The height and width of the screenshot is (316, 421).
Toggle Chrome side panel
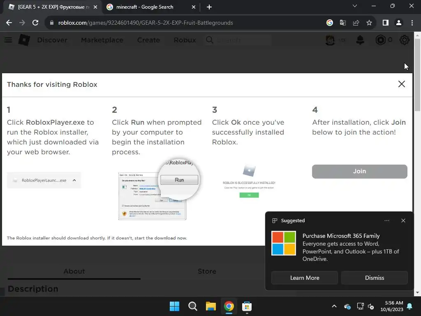(x=386, y=23)
